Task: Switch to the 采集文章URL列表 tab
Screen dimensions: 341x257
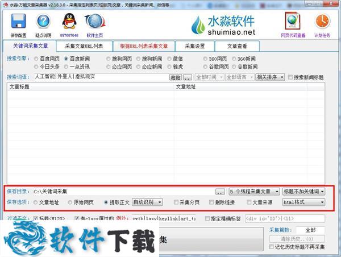Action: tap(84, 46)
